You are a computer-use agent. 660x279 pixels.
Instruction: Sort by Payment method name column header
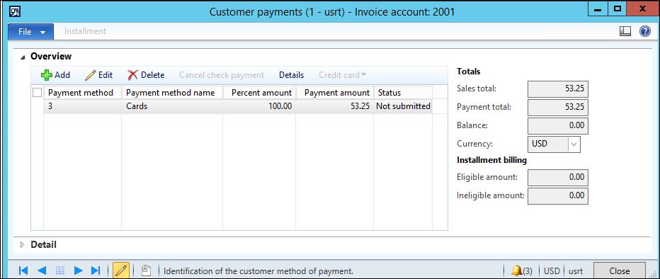(x=172, y=93)
